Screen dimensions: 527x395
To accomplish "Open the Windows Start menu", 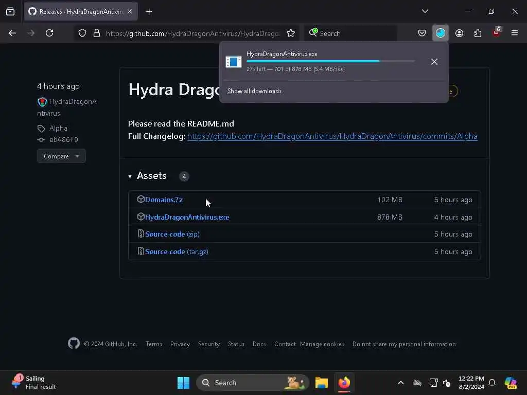I will click(x=184, y=383).
